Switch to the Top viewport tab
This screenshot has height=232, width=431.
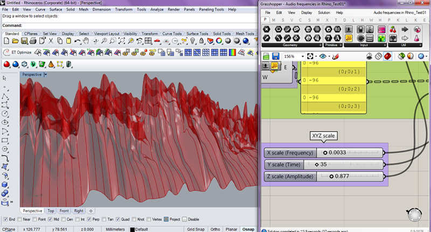click(51, 211)
